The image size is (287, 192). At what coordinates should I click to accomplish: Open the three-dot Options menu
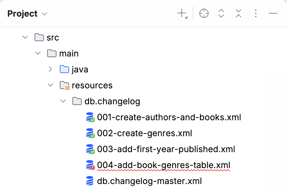pyautogui.click(x=256, y=14)
